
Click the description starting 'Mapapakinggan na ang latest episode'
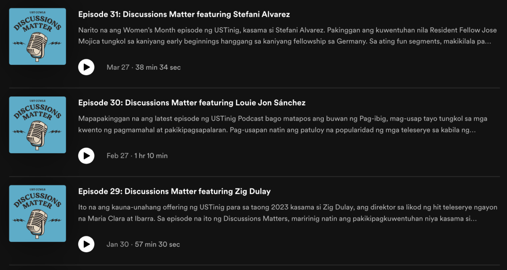[x=283, y=125]
